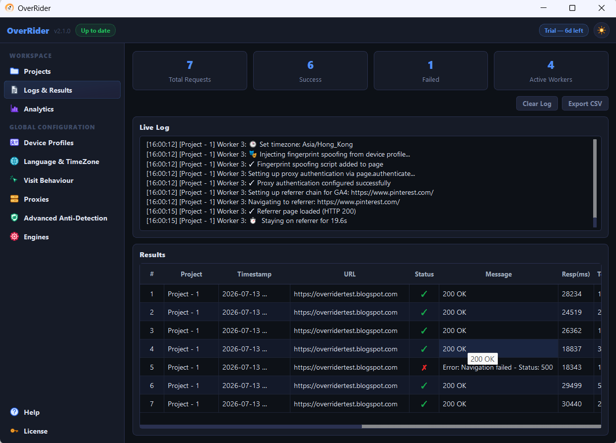Open Device Profiles configuration
Image resolution: width=616 pixels, height=443 pixels.
pyautogui.click(x=62, y=143)
